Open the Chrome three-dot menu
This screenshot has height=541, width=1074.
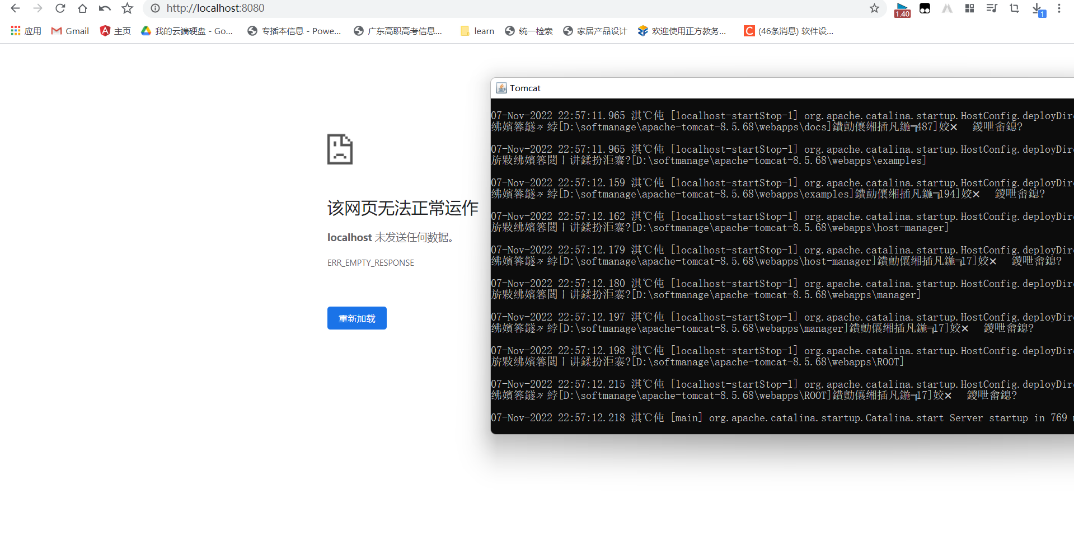[x=1059, y=8]
